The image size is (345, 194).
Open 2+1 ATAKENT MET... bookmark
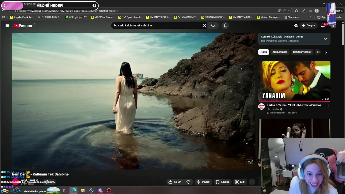point(185,17)
